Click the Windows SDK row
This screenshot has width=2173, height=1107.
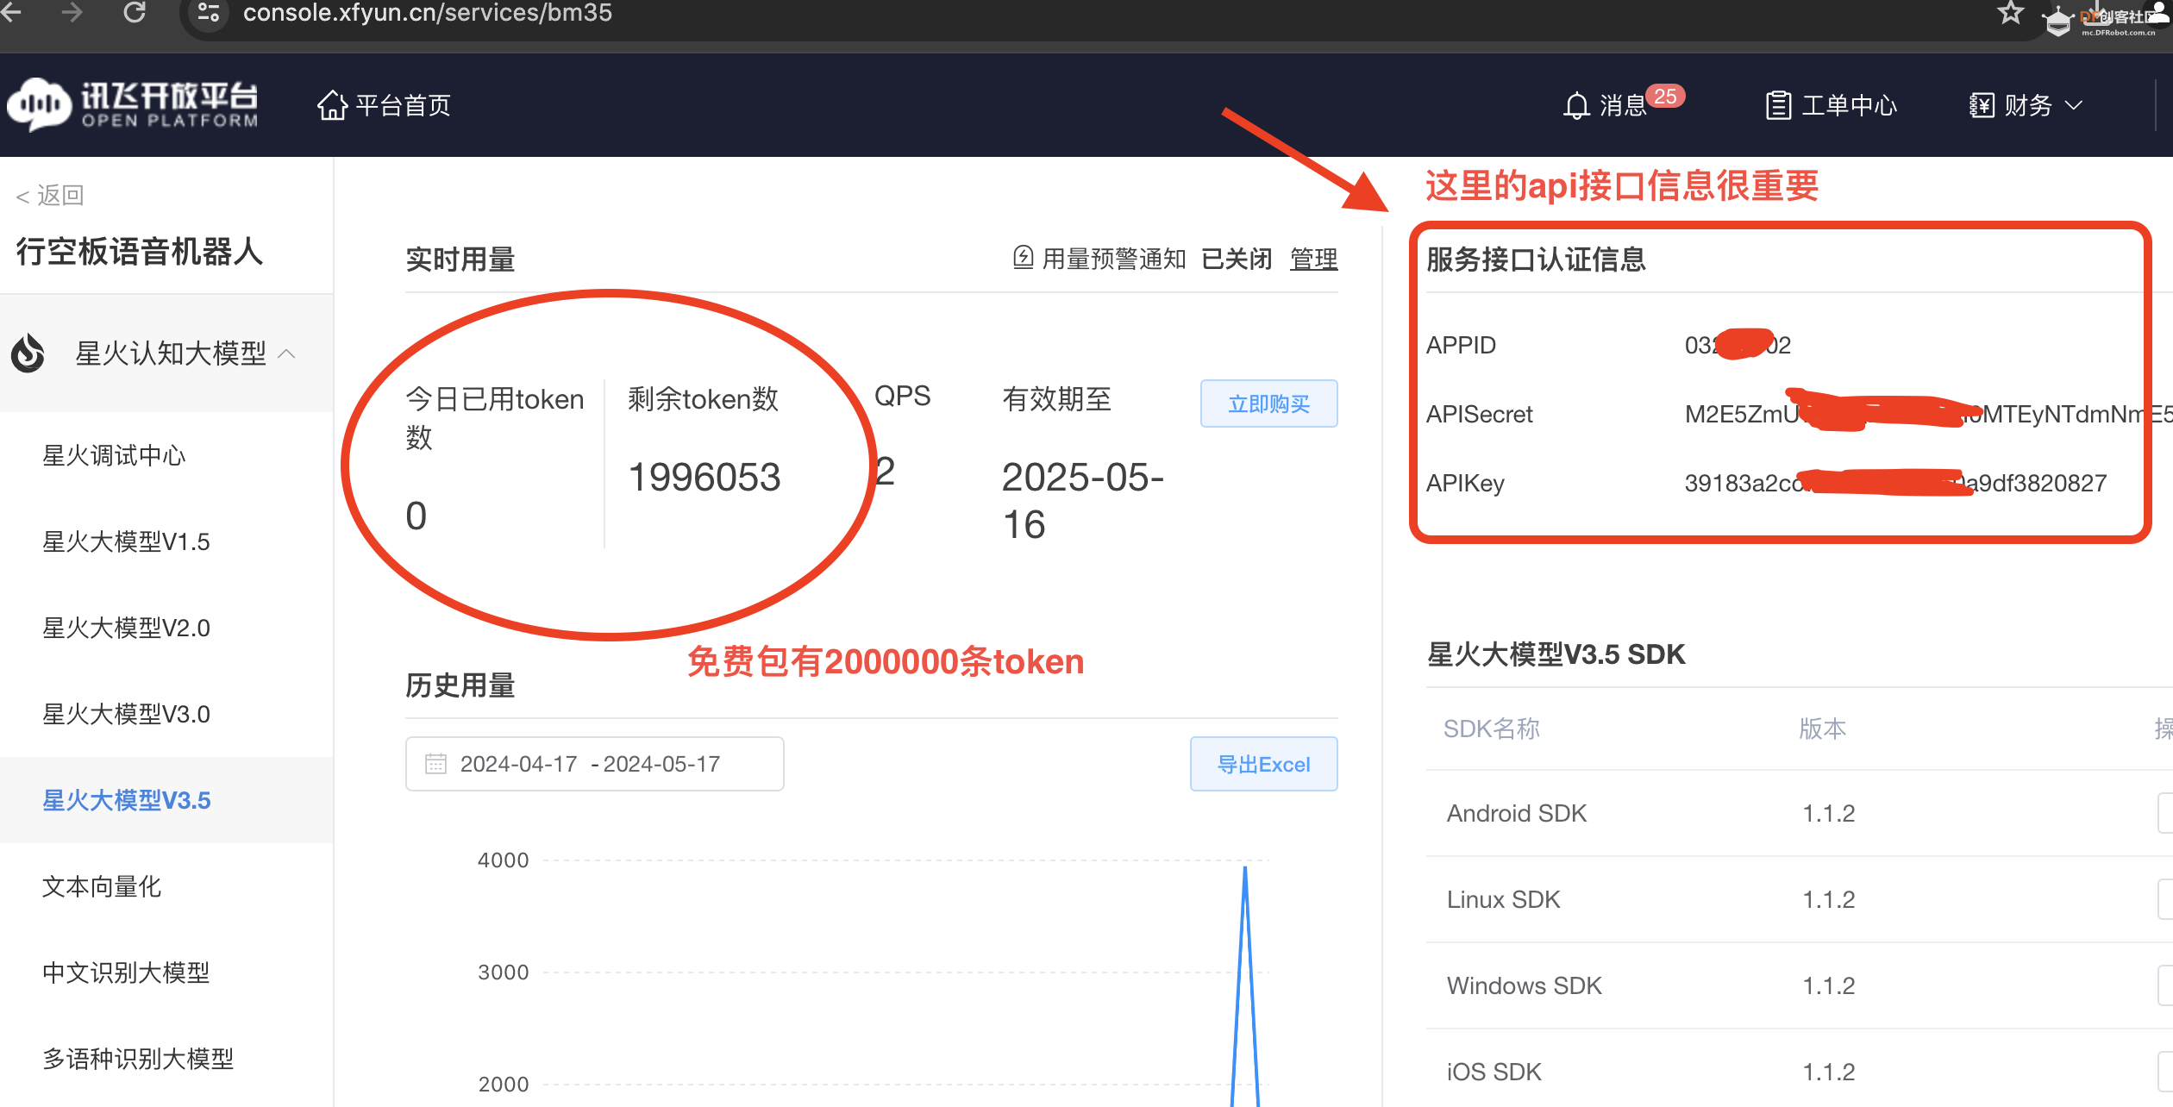(x=1799, y=985)
